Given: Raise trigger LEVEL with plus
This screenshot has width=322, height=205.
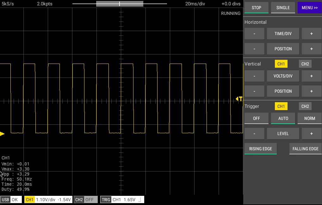Looking at the screenshot, I should pyautogui.click(x=312, y=134).
